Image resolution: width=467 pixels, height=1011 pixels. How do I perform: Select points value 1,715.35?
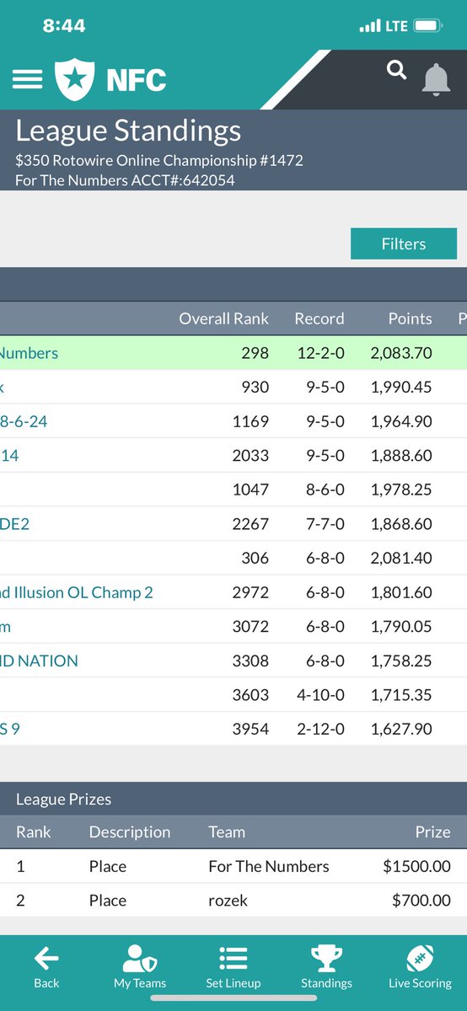401,695
